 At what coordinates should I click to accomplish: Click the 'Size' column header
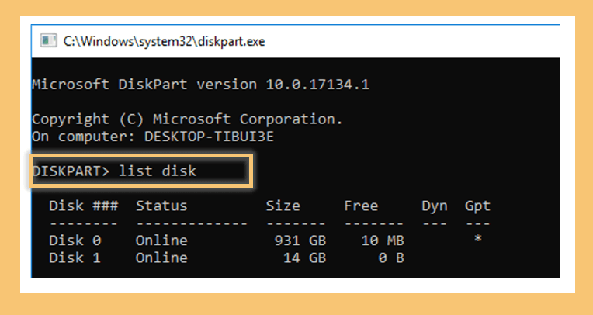283,206
